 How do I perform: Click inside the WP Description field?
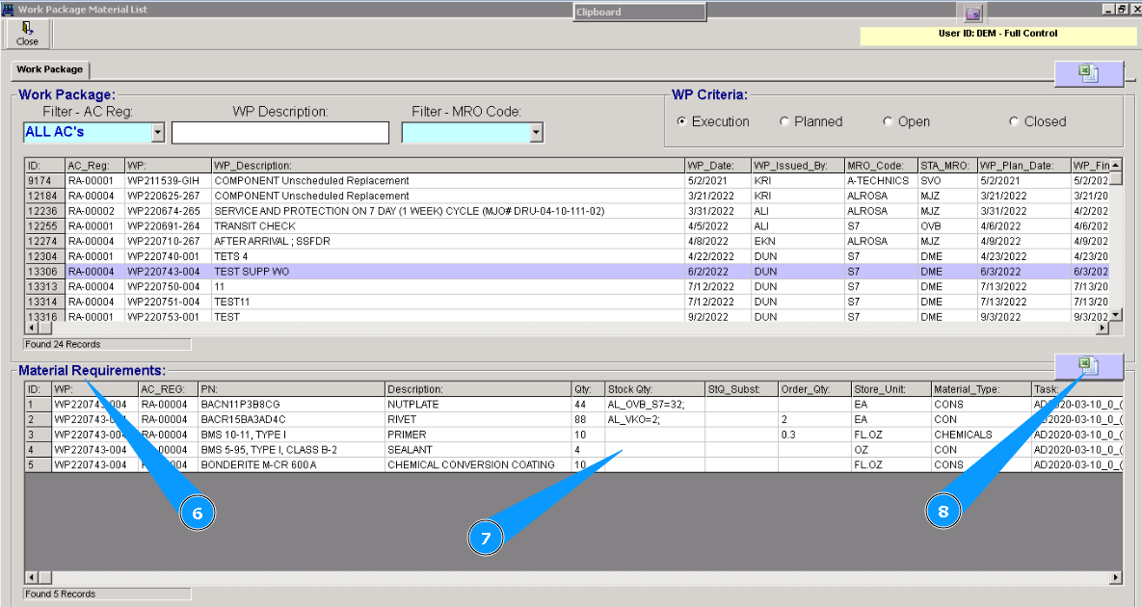279,132
